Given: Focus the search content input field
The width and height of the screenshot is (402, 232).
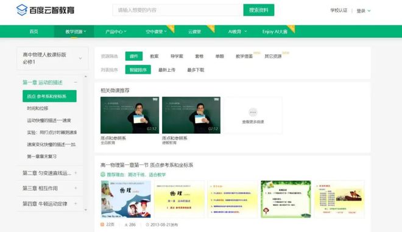Looking at the screenshot, I should click(x=177, y=10).
